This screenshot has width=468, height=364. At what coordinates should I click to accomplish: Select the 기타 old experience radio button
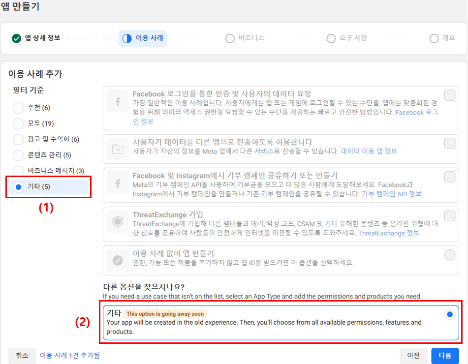pyautogui.click(x=449, y=314)
